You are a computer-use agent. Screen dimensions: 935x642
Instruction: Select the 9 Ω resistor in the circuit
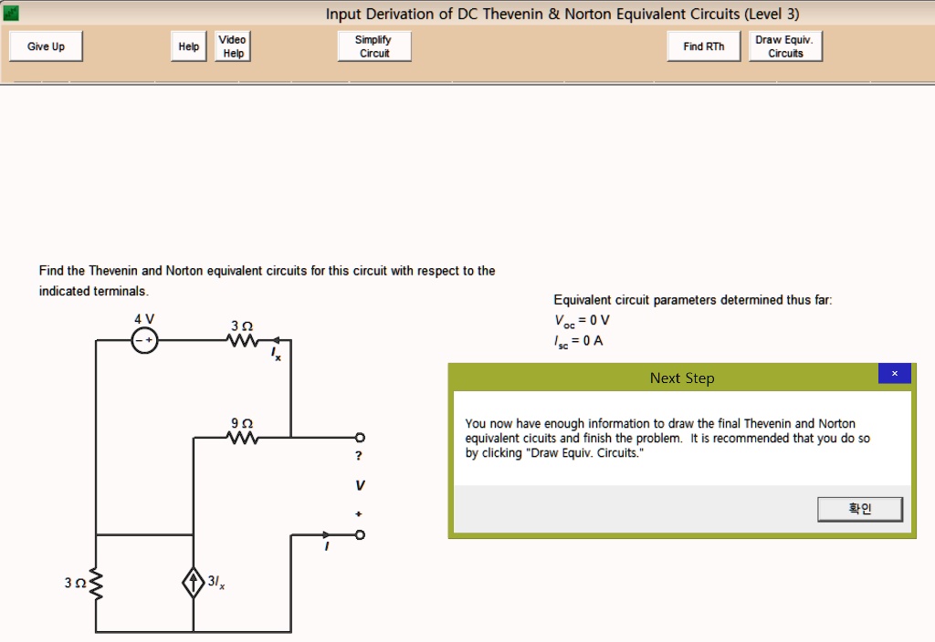(x=240, y=439)
